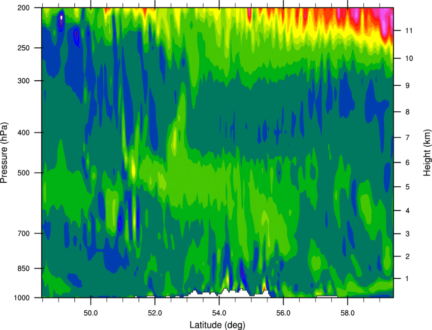Image resolution: width=432 pixels, height=330 pixels.
Task: Click the 11 km height label
Action: coord(409,30)
